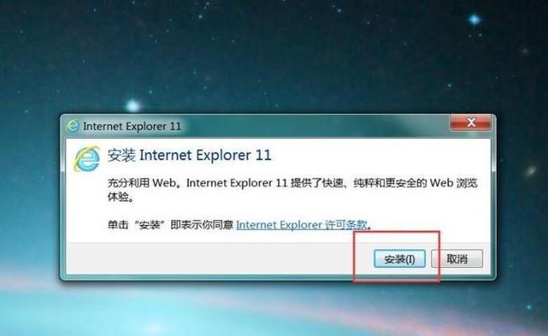Click the faint yellowish star right of dialog
548x336 pixels.
[x=531, y=171]
